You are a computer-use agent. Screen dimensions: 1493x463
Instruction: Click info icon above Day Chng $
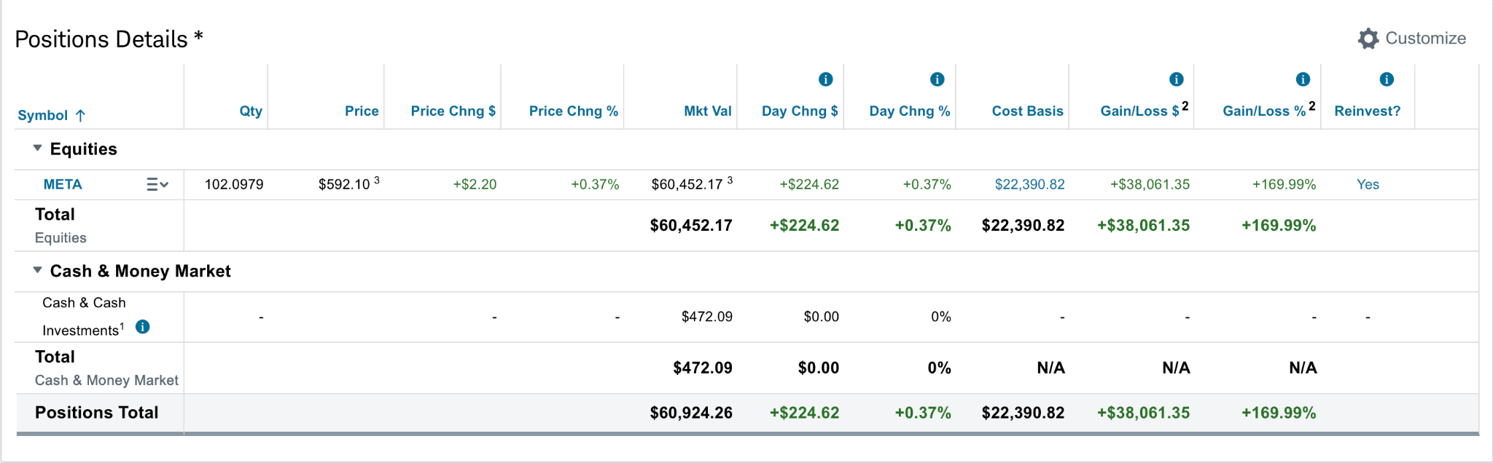[x=825, y=79]
